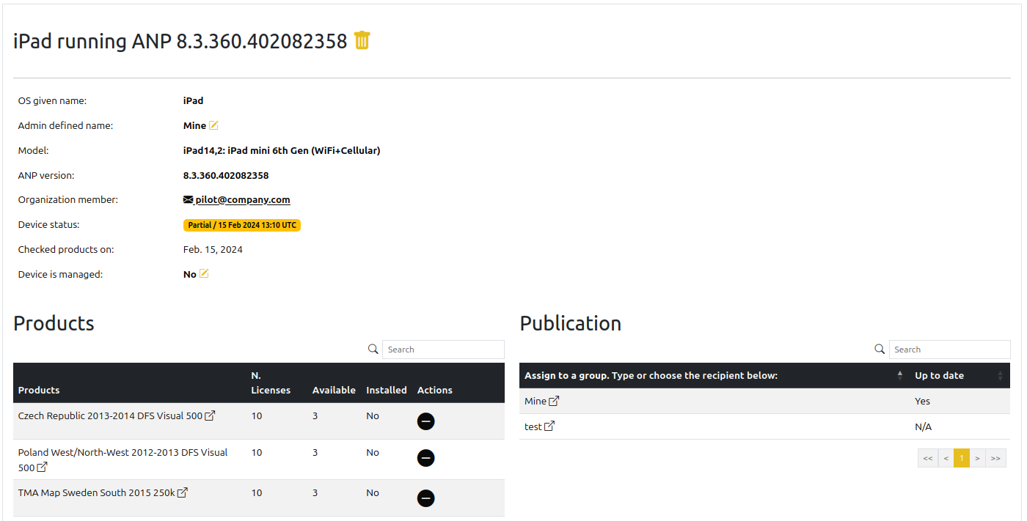The image size is (1027, 521).
Task: Open the test group external link icon
Action: pyautogui.click(x=549, y=426)
